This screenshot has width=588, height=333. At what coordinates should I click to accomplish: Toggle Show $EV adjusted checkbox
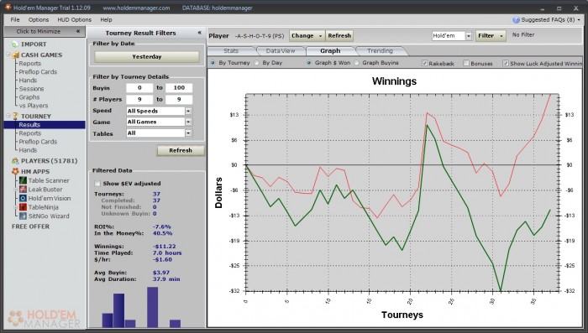[97, 184]
